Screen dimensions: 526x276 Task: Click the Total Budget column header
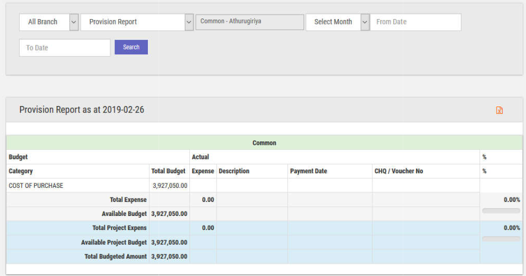point(168,171)
